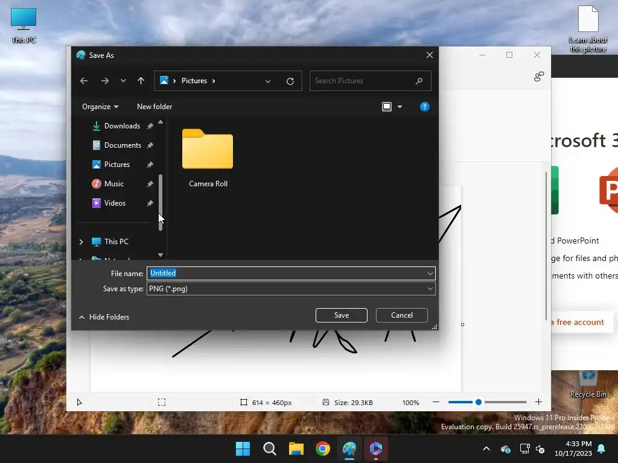The image size is (618, 463).
Task: Close the Save As dialog
Action: tap(430, 55)
